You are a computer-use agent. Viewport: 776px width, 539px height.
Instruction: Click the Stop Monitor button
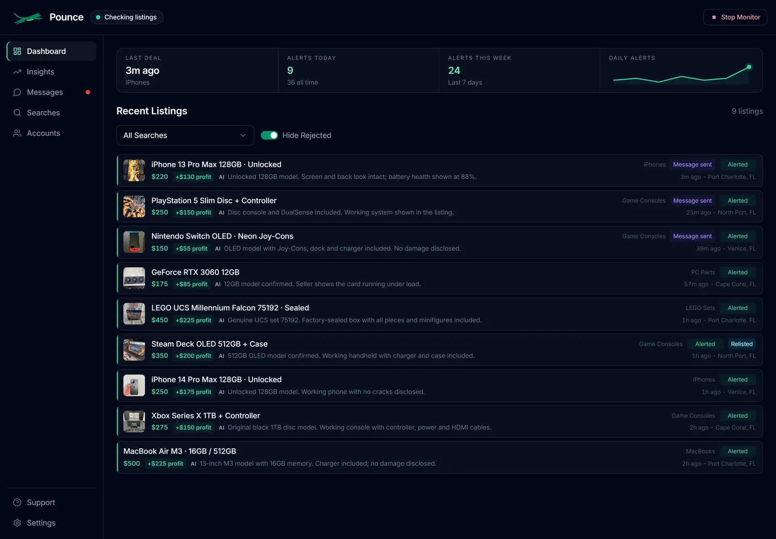735,17
